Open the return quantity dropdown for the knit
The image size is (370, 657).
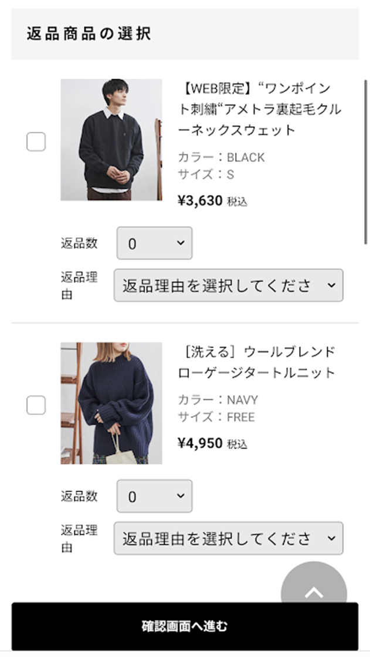tap(154, 496)
